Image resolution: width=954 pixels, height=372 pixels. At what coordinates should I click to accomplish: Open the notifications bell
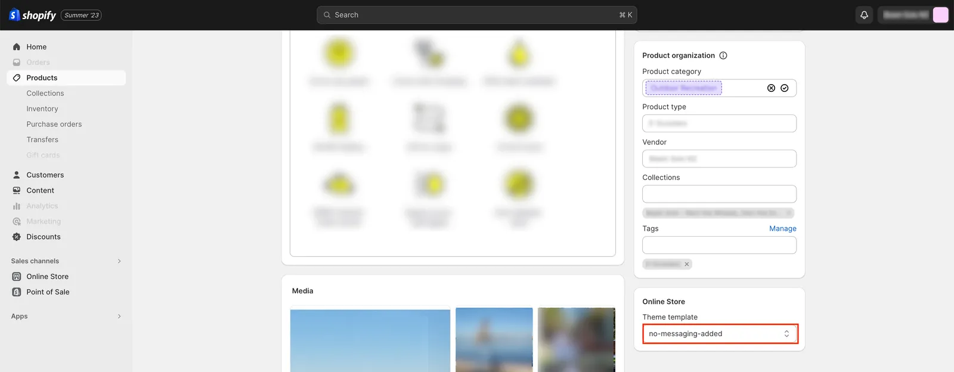[864, 15]
